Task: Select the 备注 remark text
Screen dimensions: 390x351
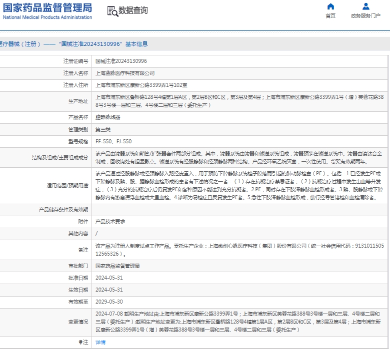Action: pyautogui.click(x=240, y=250)
